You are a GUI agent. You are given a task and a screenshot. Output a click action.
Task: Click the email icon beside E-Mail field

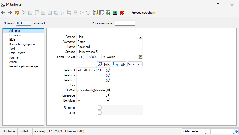(108, 90)
